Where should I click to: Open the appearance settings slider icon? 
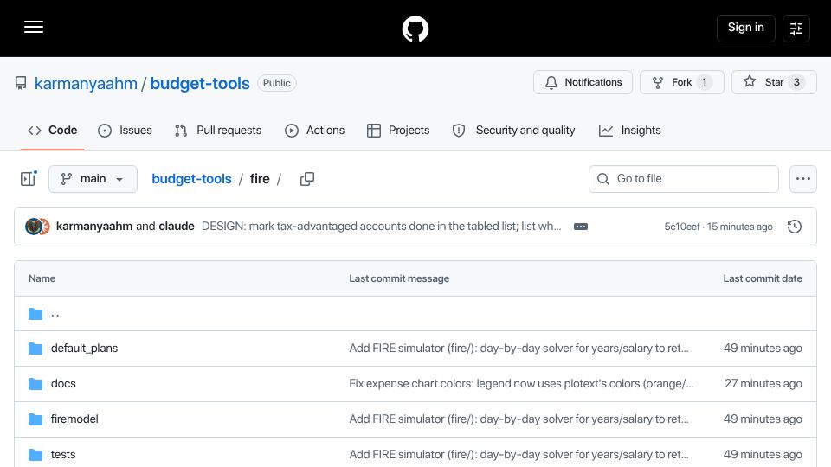[x=796, y=28]
